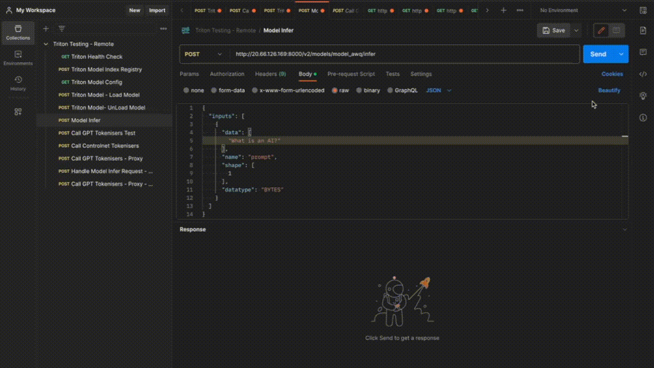Viewport: 654px width, 368px height.
Task: Click the Beautify link
Action: click(609, 91)
